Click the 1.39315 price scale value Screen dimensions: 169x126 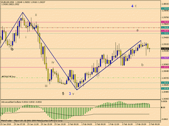click(165, 44)
